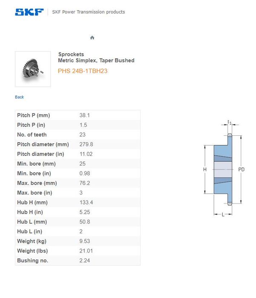The width and height of the screenshot is (256, 298).
Task: Click the H dimension label in diagram
Action: pos(205,169)
